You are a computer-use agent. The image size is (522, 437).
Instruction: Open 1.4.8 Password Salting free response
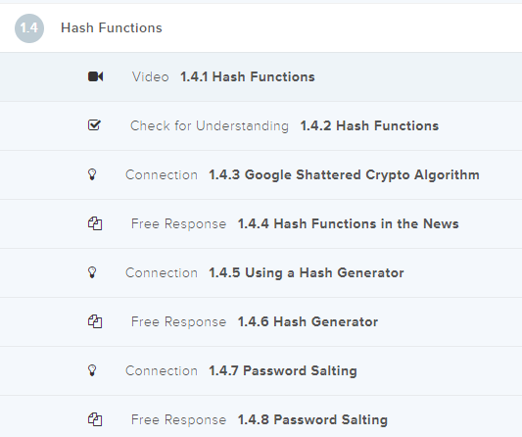coord(312,419)
